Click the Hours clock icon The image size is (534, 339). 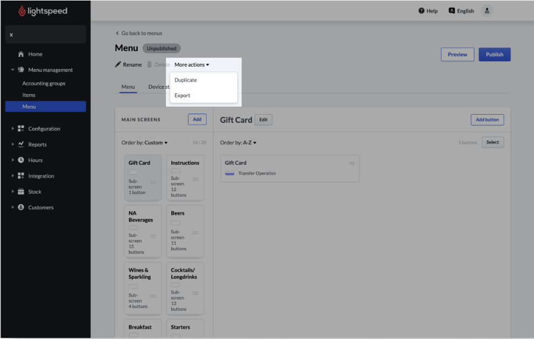21,160
